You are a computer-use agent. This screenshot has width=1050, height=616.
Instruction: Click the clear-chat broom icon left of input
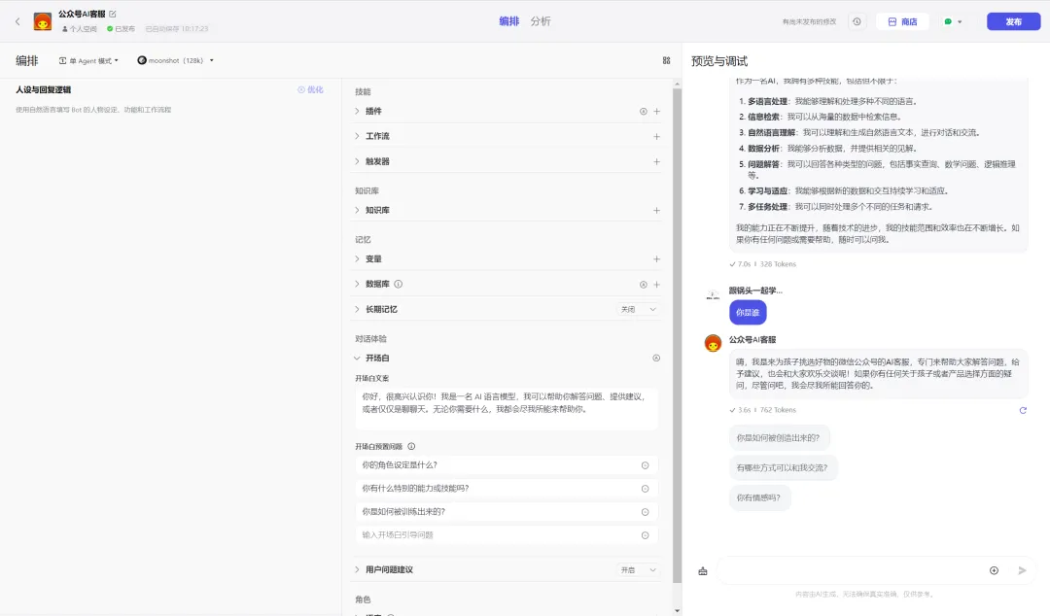(x=703, y=571)
